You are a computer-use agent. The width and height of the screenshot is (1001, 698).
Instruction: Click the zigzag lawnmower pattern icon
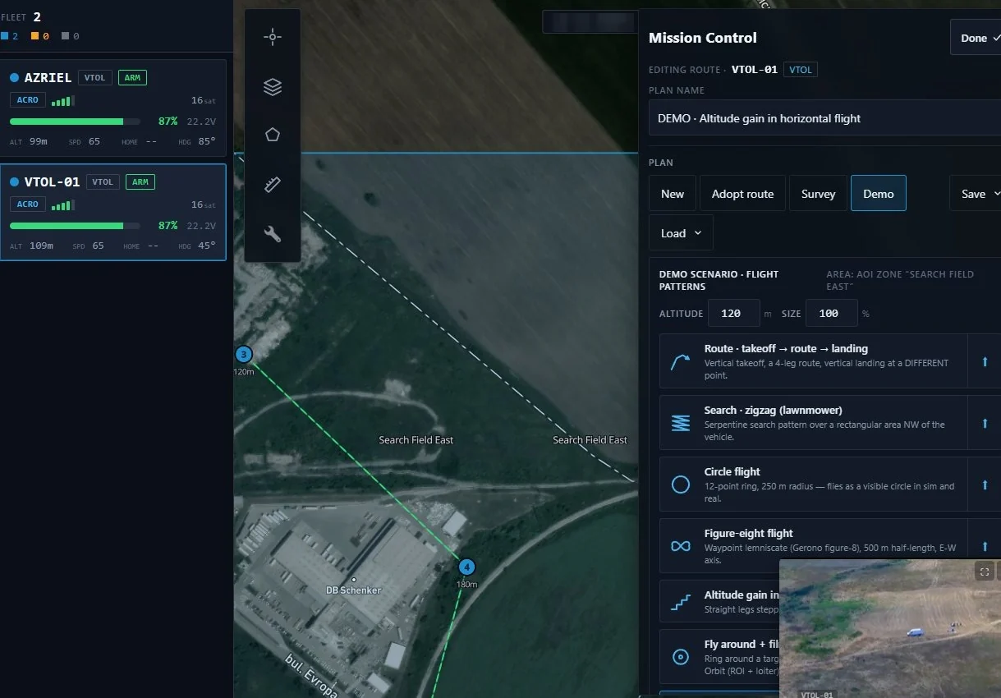681,423
